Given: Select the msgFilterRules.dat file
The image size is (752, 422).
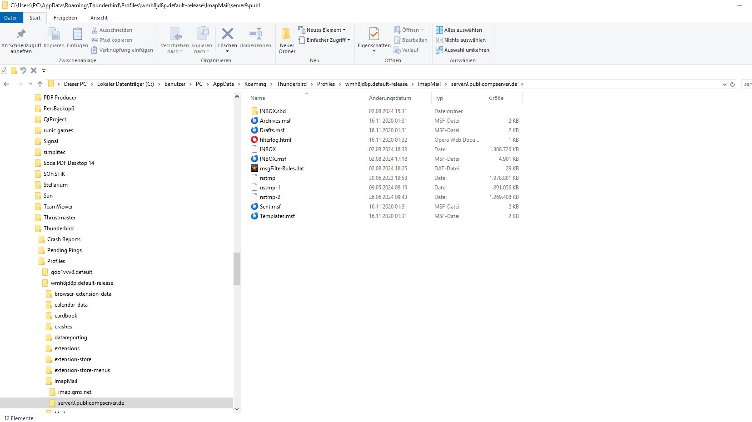Looking at the screenshot, I should click(282, 169).
